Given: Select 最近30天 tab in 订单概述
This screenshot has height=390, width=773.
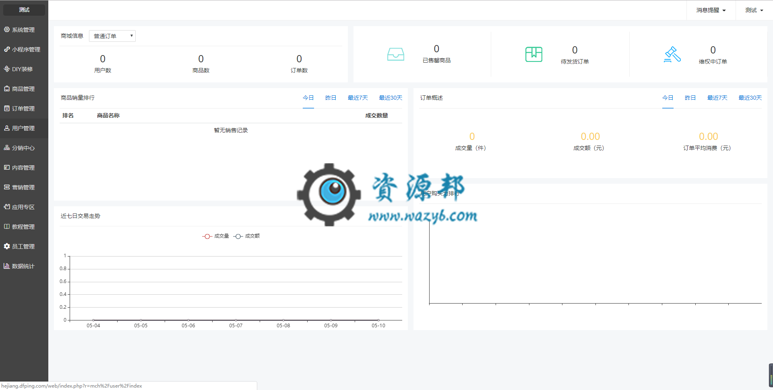Looking at the screenshot, I should (750, 98).
